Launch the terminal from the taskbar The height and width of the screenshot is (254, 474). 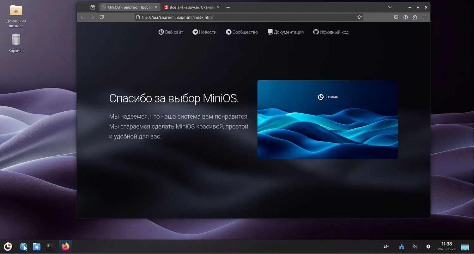[50, 246]
